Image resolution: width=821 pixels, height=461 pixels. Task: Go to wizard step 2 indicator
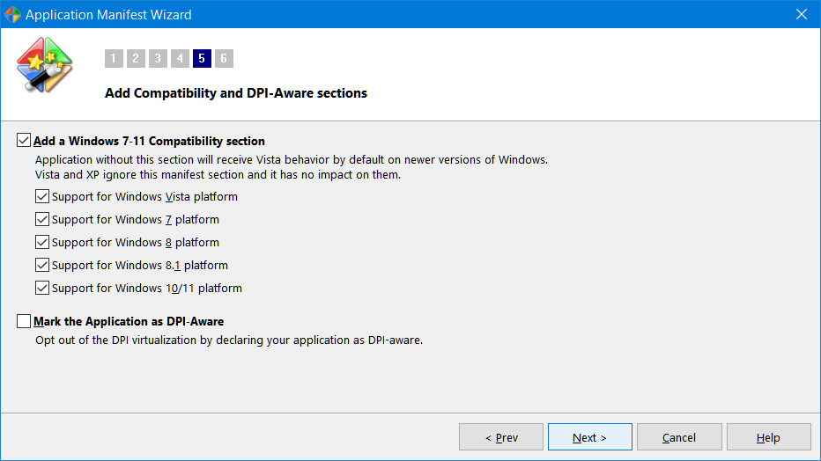coord(136,59)
